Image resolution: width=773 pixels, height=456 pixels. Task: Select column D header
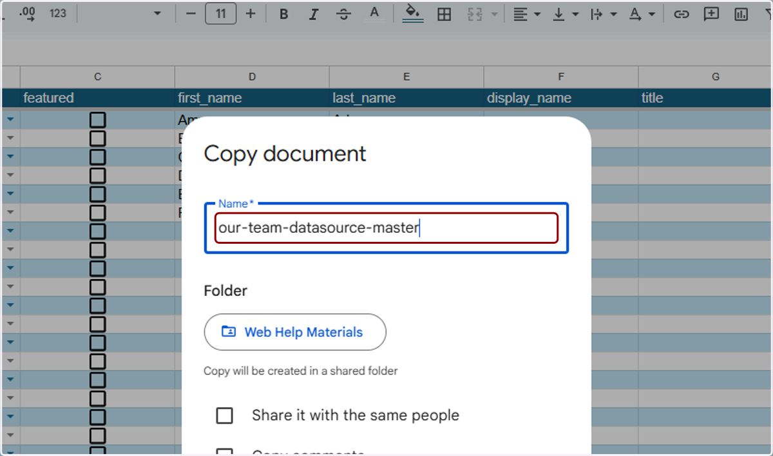pyautogui.click(x=252, y=77)
